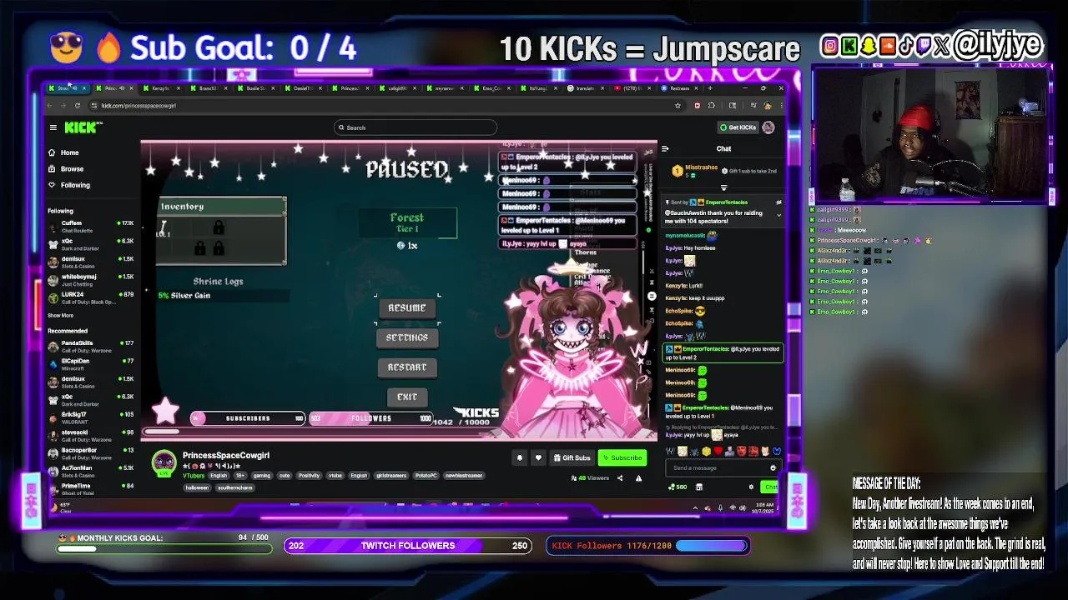Image resolution: width=1068 pixels, height=600 pixels.
Task: Open the browser extensions puzzle icon
Action: point(711,105)
